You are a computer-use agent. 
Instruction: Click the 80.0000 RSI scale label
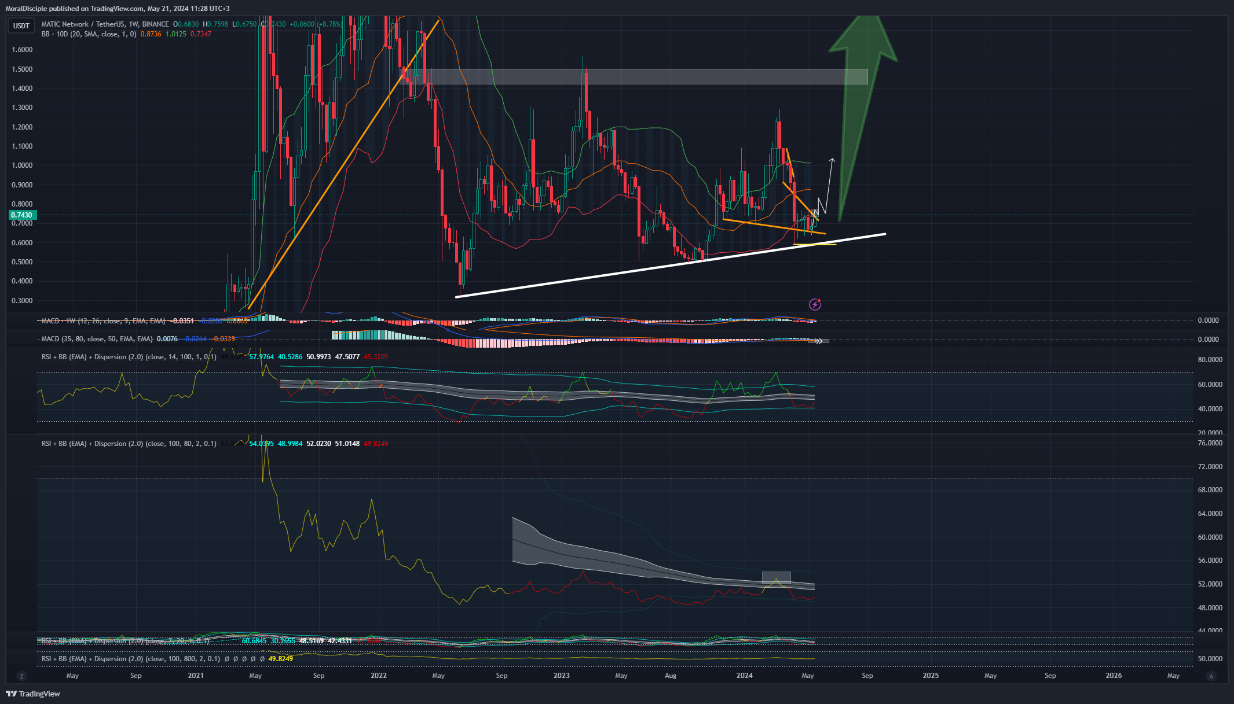1210,360
